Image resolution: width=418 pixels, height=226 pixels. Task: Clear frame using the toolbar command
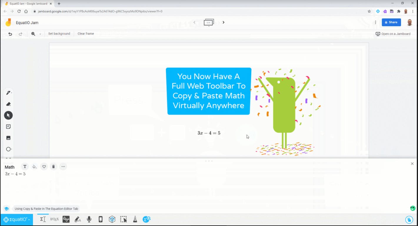[x=86, y=33]
